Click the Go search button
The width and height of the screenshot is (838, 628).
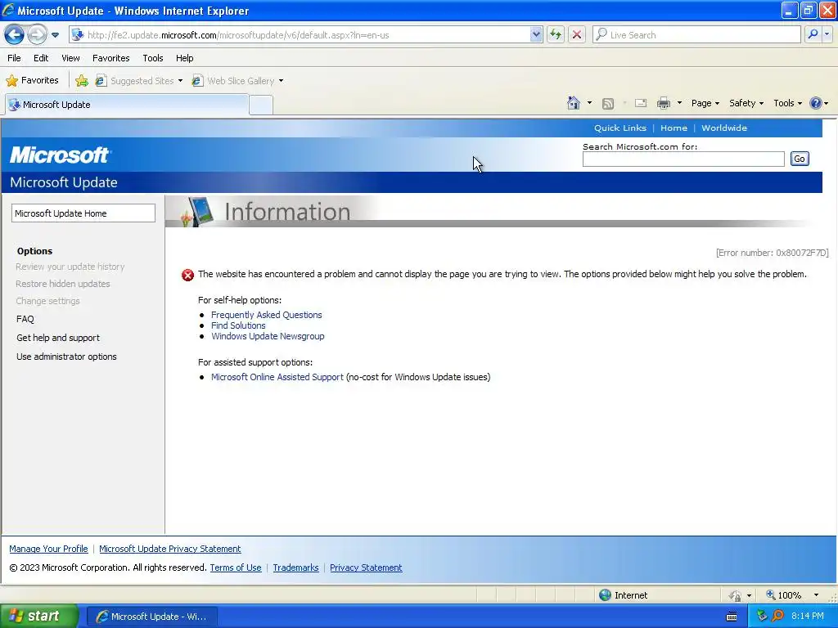pyautogui.click(x=799, y=159)
